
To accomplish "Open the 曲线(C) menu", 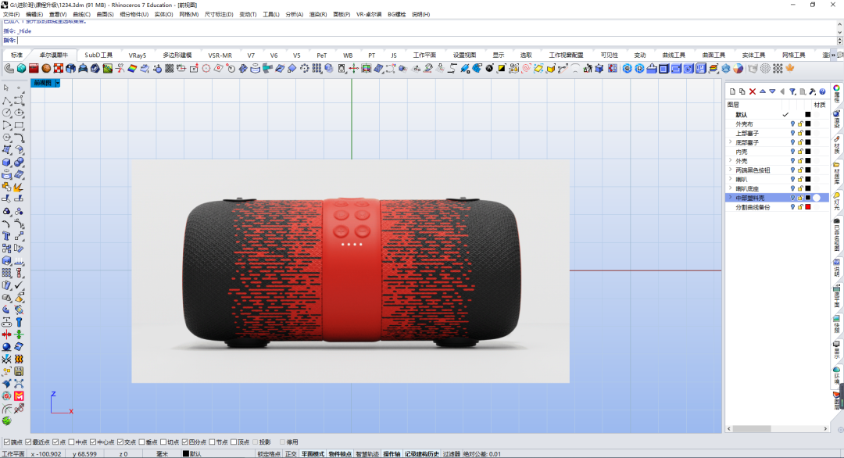I will coord(81,15).
